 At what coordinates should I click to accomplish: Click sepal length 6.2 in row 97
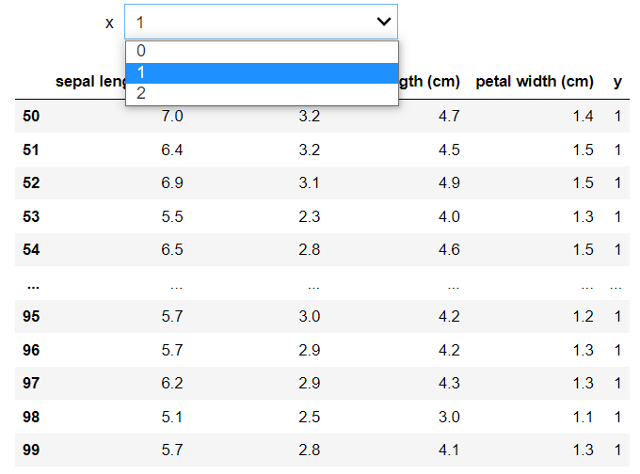point(172,383)
